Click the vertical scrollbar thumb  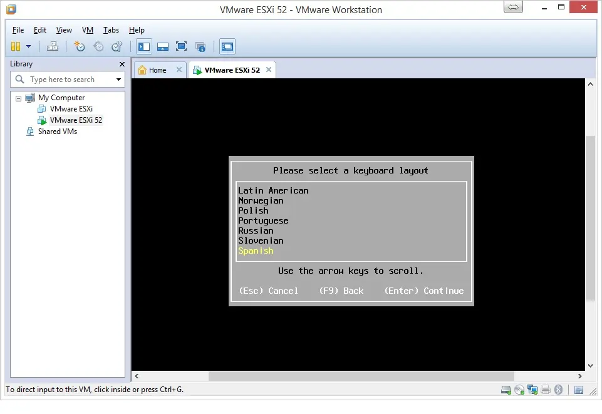tap(590, 218)
